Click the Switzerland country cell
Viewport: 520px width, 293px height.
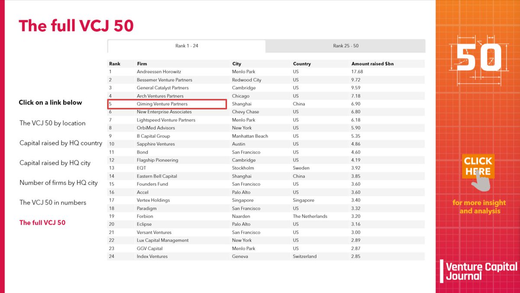(305, 256)
